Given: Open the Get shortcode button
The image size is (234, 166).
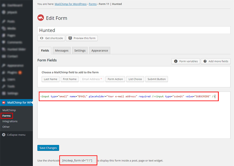Looking at the screenshot, I should 51,38.
